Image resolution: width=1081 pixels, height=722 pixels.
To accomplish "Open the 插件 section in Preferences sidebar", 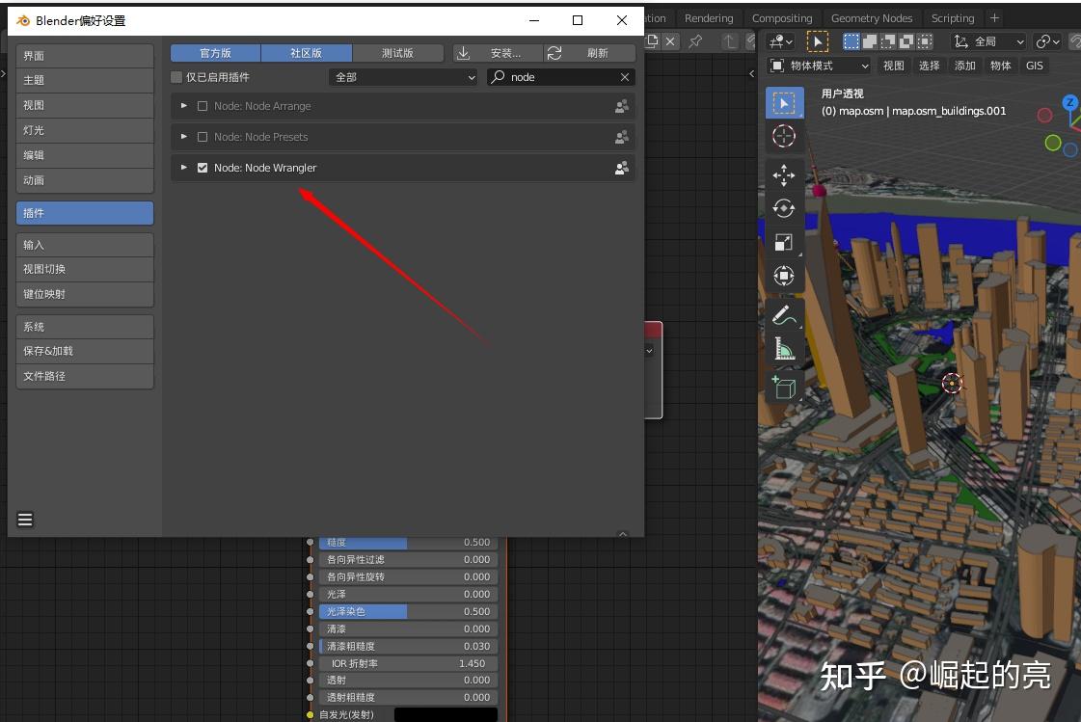I will coord(85,213).
